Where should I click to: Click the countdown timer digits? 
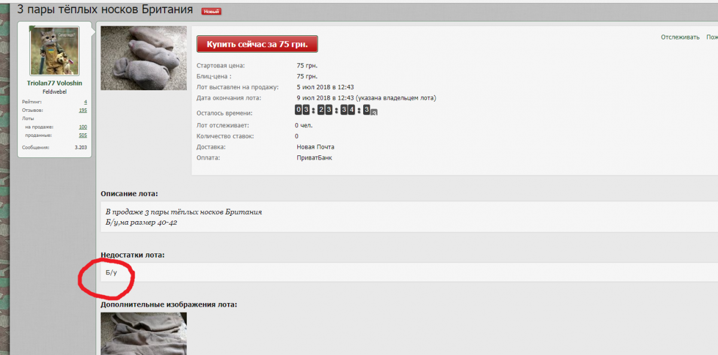335,110
